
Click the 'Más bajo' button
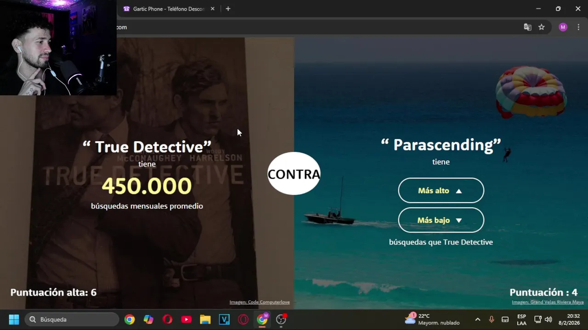(x=441, y=220)
